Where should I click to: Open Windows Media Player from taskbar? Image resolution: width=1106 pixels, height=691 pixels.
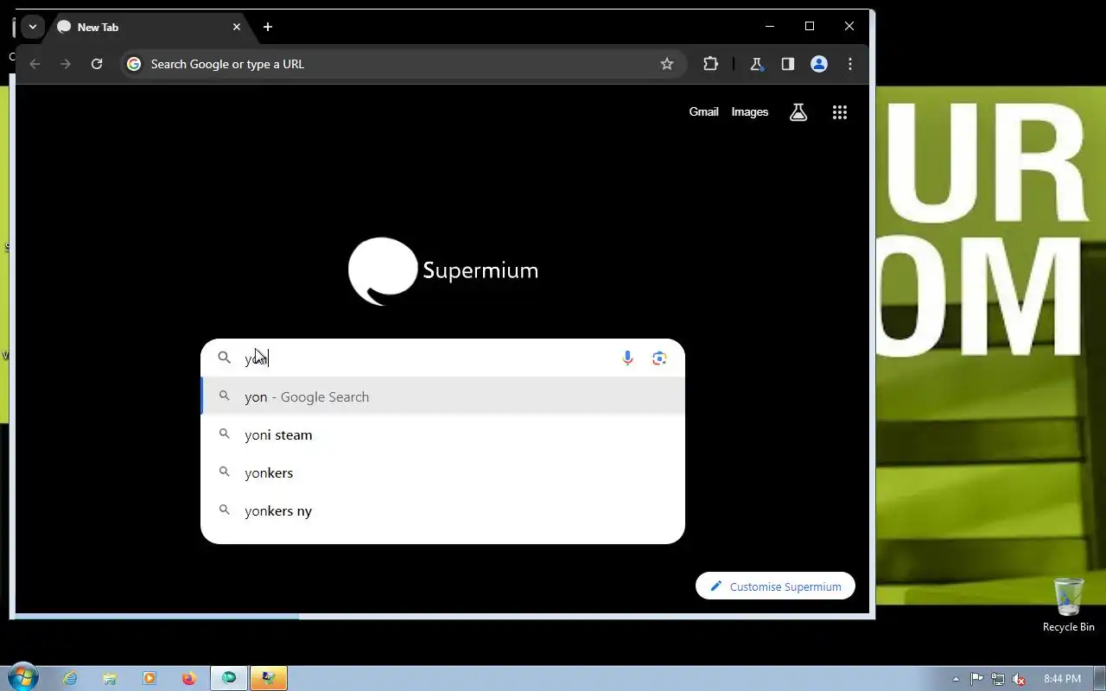pyautogui.click(x=149, y=679)
